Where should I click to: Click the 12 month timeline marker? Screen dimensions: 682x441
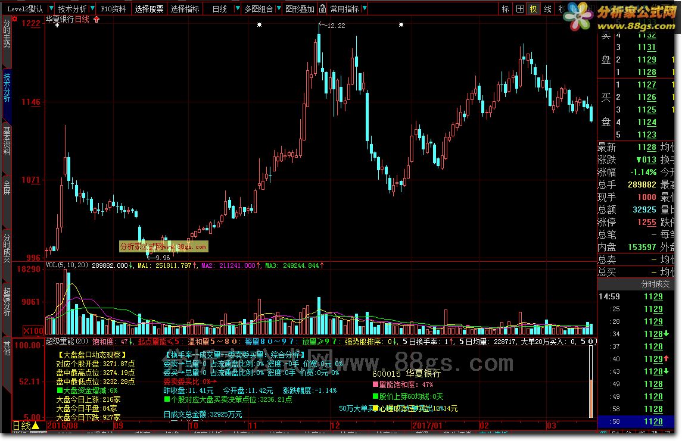tap(335, 426)
